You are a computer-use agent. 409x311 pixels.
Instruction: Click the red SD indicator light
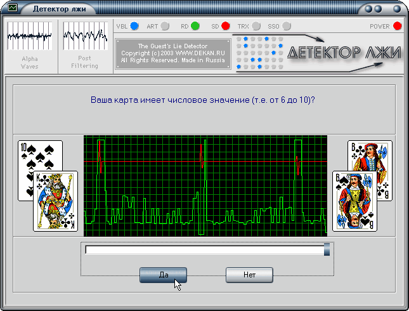point(226,26)
